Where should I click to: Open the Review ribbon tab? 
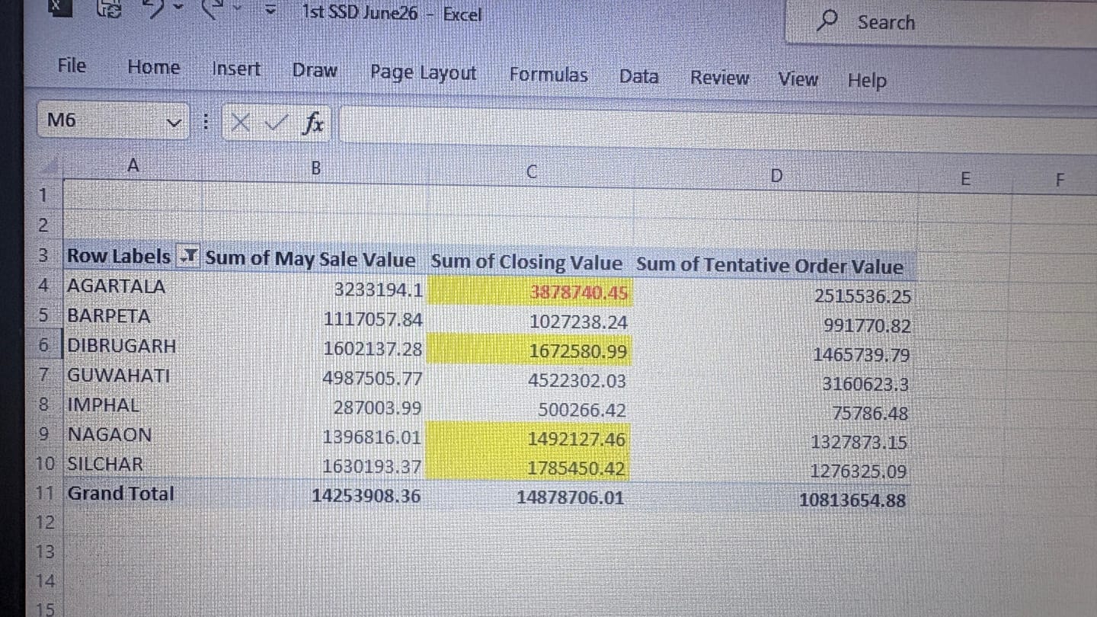coord(720,78)
